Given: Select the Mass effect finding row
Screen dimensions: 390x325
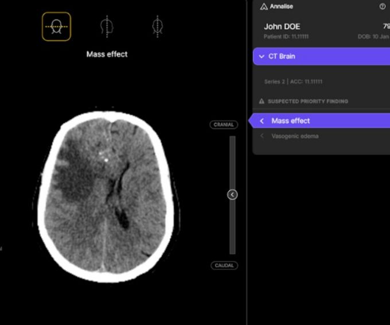Looking at the screenshot, I should pyautogui.click(x=321, y=121).
